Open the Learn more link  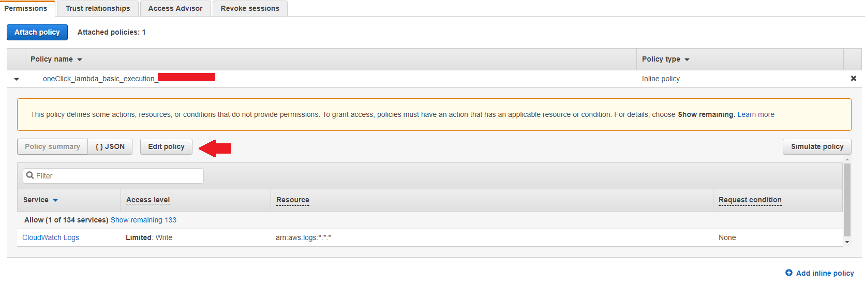(756, 114)
